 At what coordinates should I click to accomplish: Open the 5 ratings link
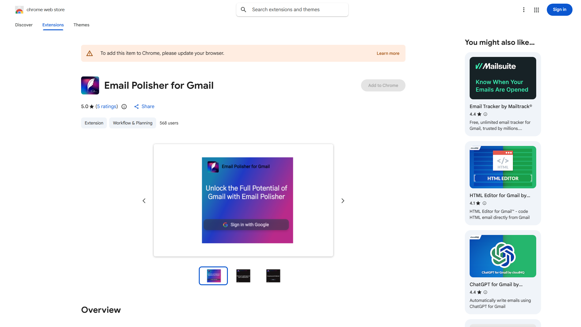(x=107, y=106)
